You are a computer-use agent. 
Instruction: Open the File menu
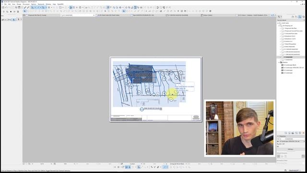pyautogui.click(x=5, y=4)
